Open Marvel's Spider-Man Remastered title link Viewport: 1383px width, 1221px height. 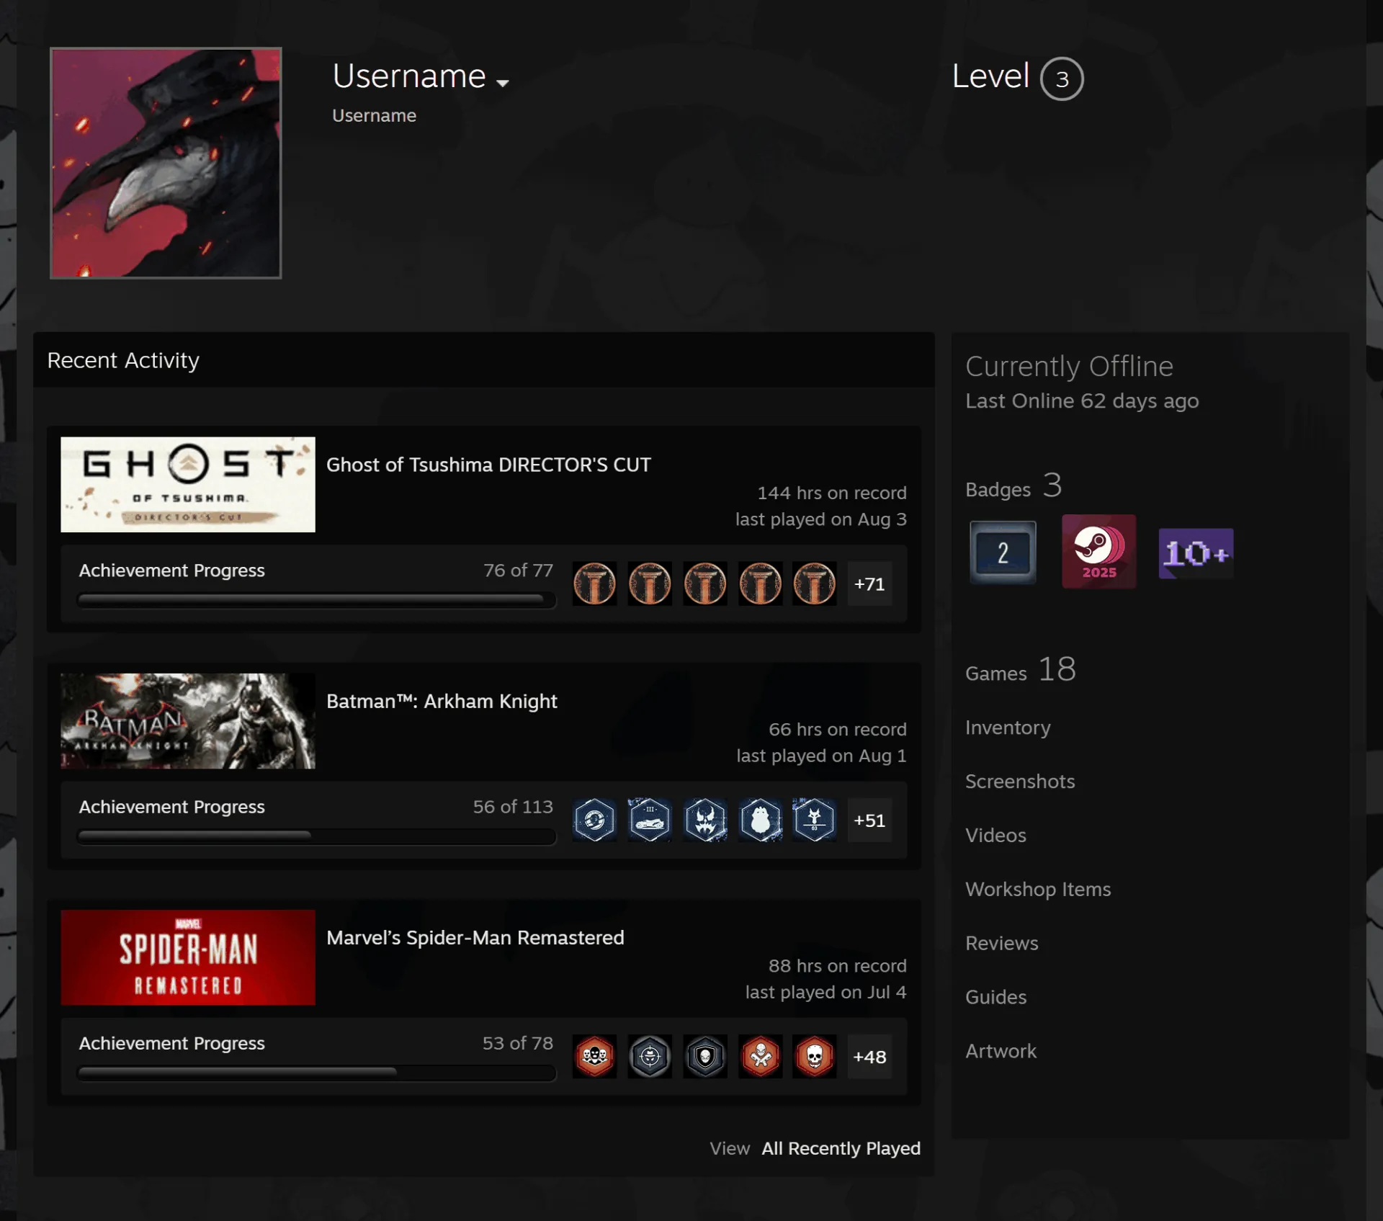(475, 937)
